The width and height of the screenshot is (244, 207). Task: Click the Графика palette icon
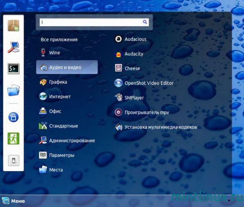43,82
